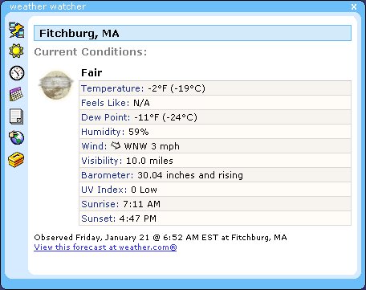Select the Humidity 59% row

(215, 132)
